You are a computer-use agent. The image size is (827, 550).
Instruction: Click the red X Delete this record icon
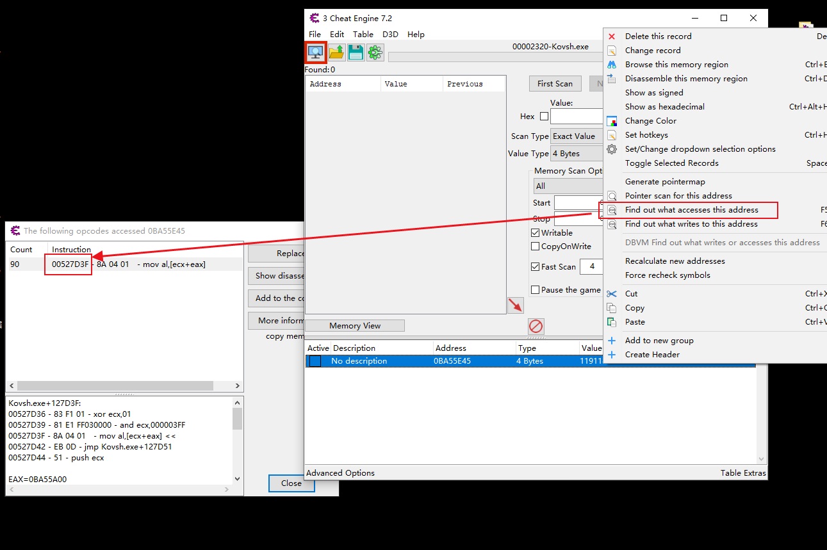(612, 36)
